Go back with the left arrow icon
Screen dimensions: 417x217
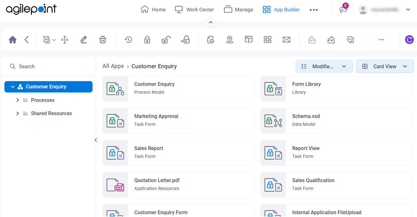[27, 40]
